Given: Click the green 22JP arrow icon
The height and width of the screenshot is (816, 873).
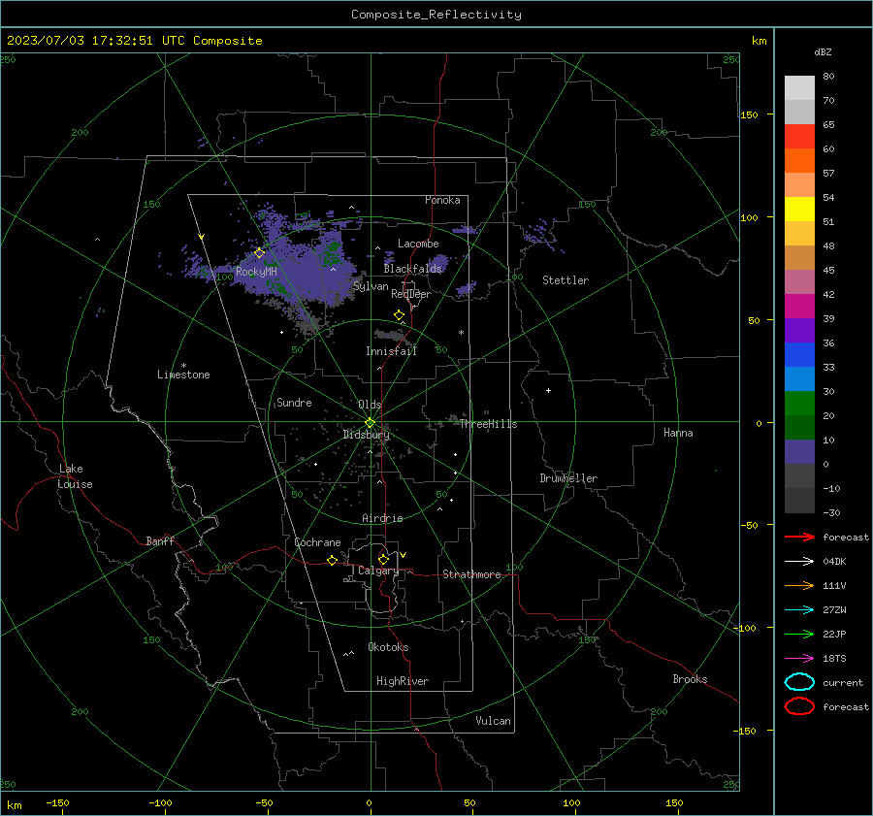Looking at the screenshot, I should 799,634.
